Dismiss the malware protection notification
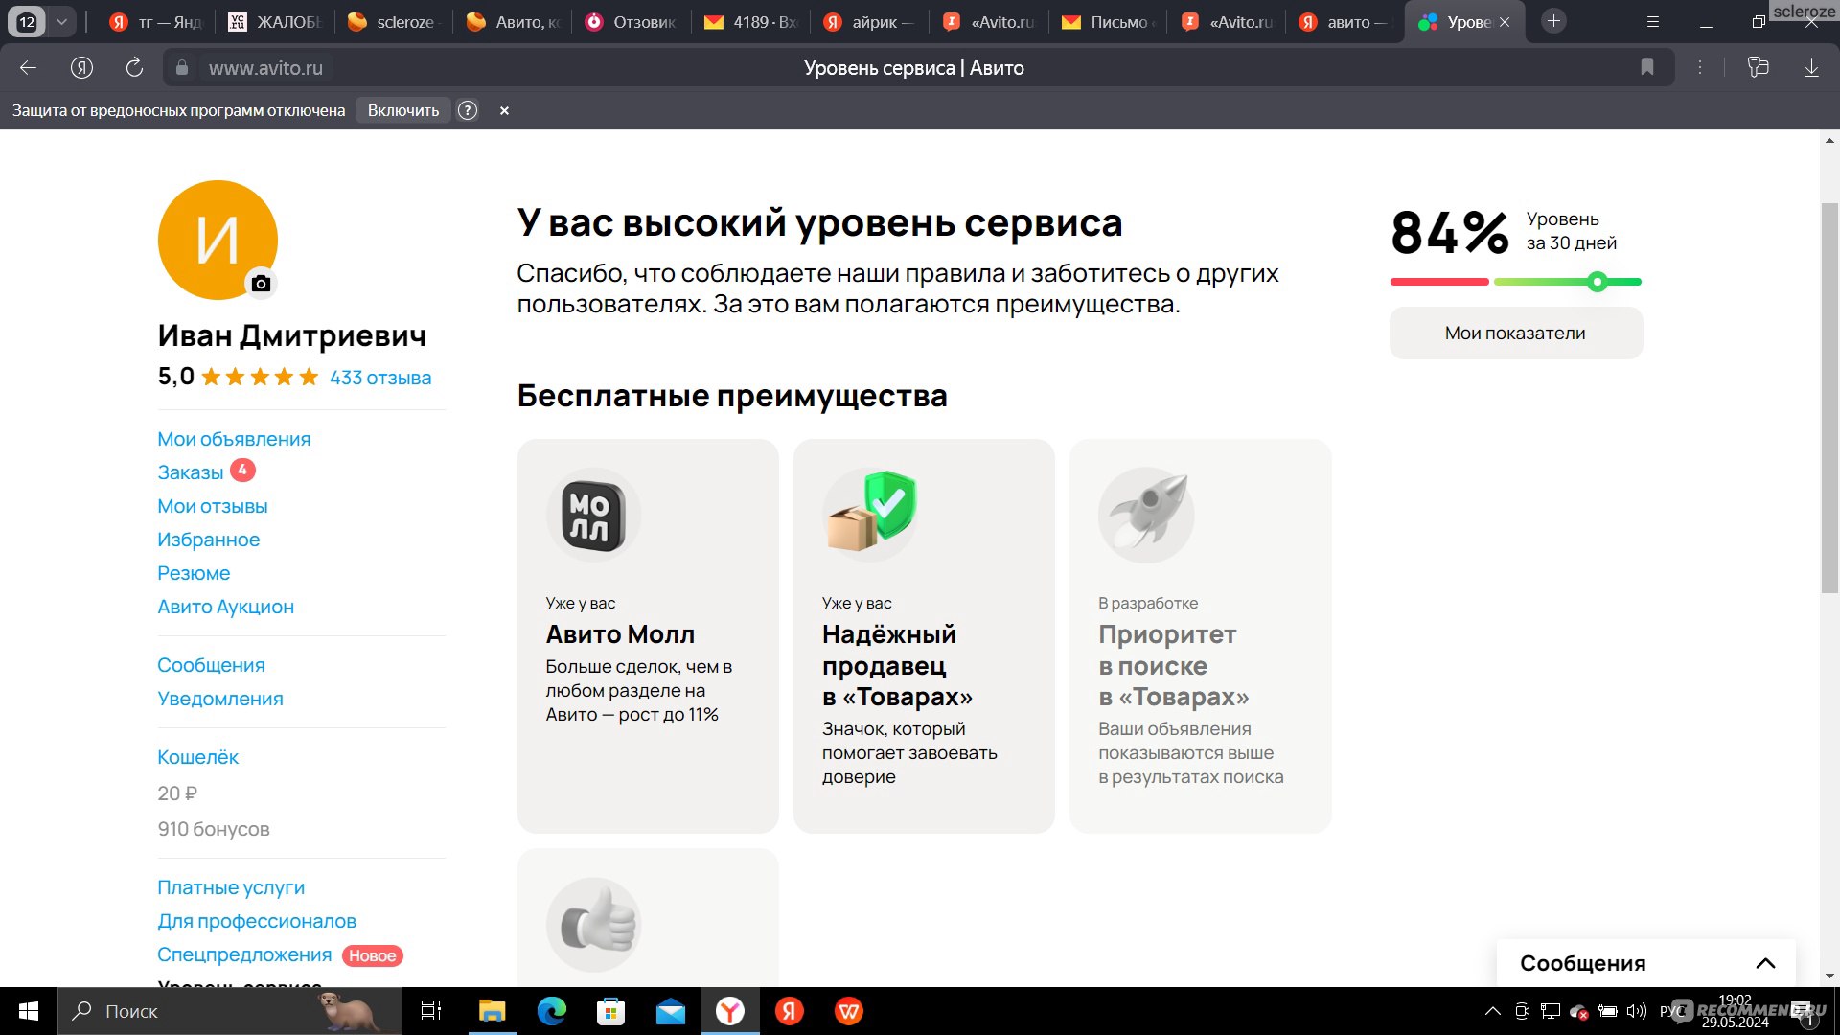This screenshot has width=1840, height=1035. click(504, 110)
